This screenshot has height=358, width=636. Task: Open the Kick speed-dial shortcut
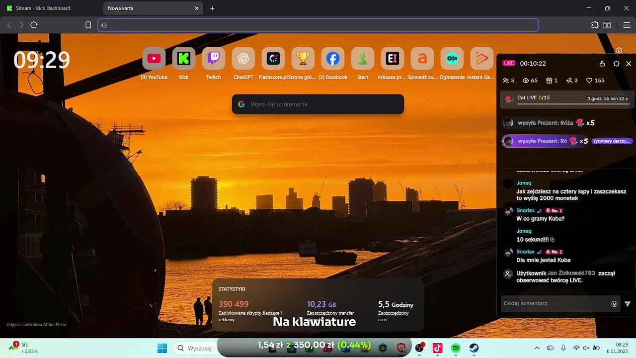184,59
